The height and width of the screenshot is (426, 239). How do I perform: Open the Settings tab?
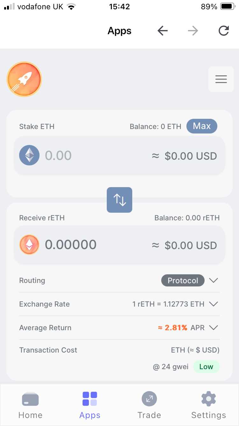pyautogui.click(x=208, y=405)
